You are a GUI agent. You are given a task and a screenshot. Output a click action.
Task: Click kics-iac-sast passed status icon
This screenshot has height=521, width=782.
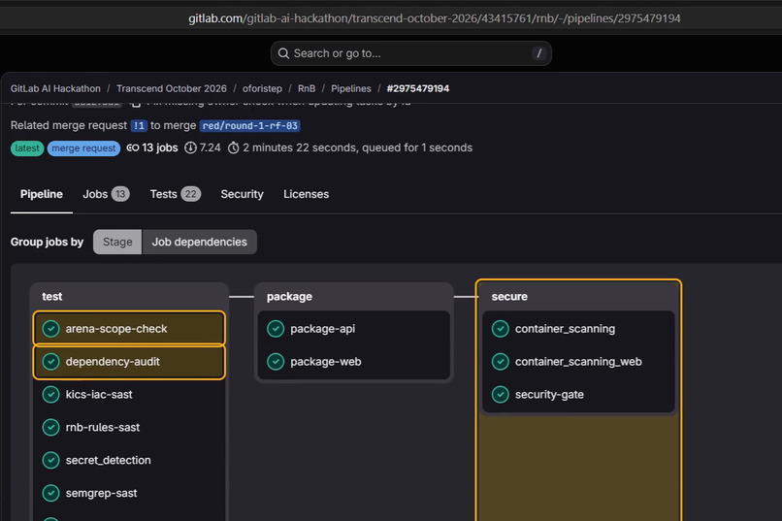[50, 394]
